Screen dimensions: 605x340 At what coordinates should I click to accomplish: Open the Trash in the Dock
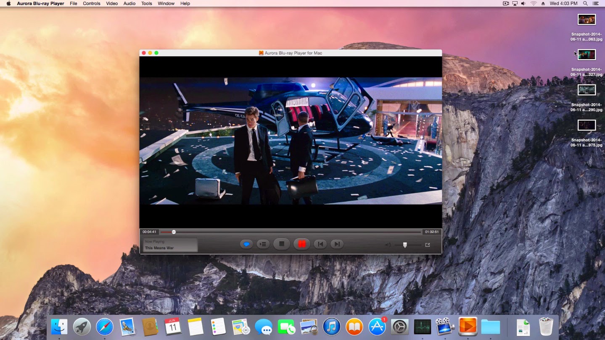(x=546, y=327)
